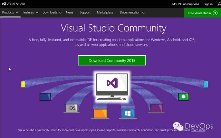Click the arrow circle icon on Free Visual Studio
The width and height of the screenshot is (221, 138).
(215, 13)
